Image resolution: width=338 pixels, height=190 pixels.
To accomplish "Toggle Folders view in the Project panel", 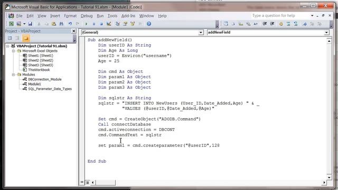I will [26, 38].
